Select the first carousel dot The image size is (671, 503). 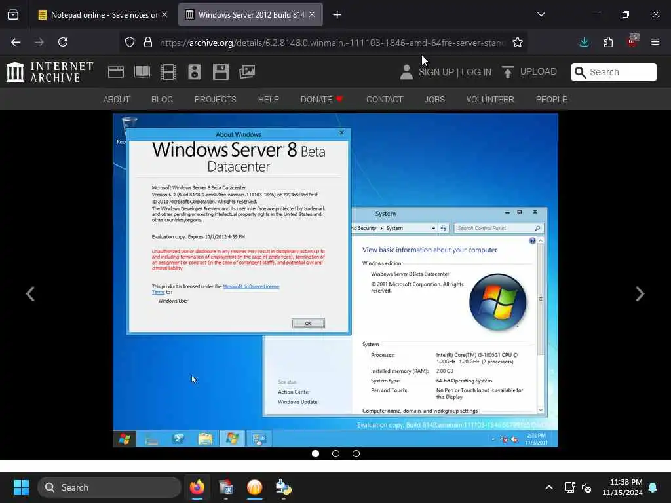(x=315, y=453)
